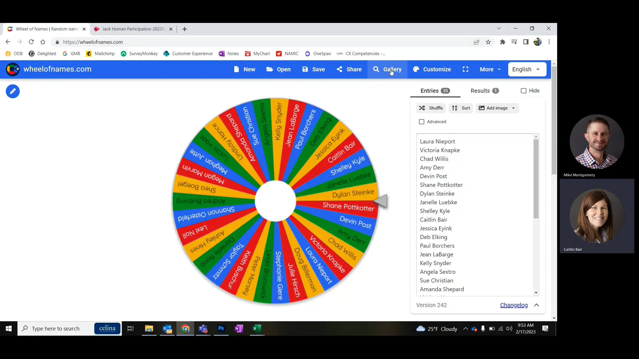Open the Changelog link

514,305
